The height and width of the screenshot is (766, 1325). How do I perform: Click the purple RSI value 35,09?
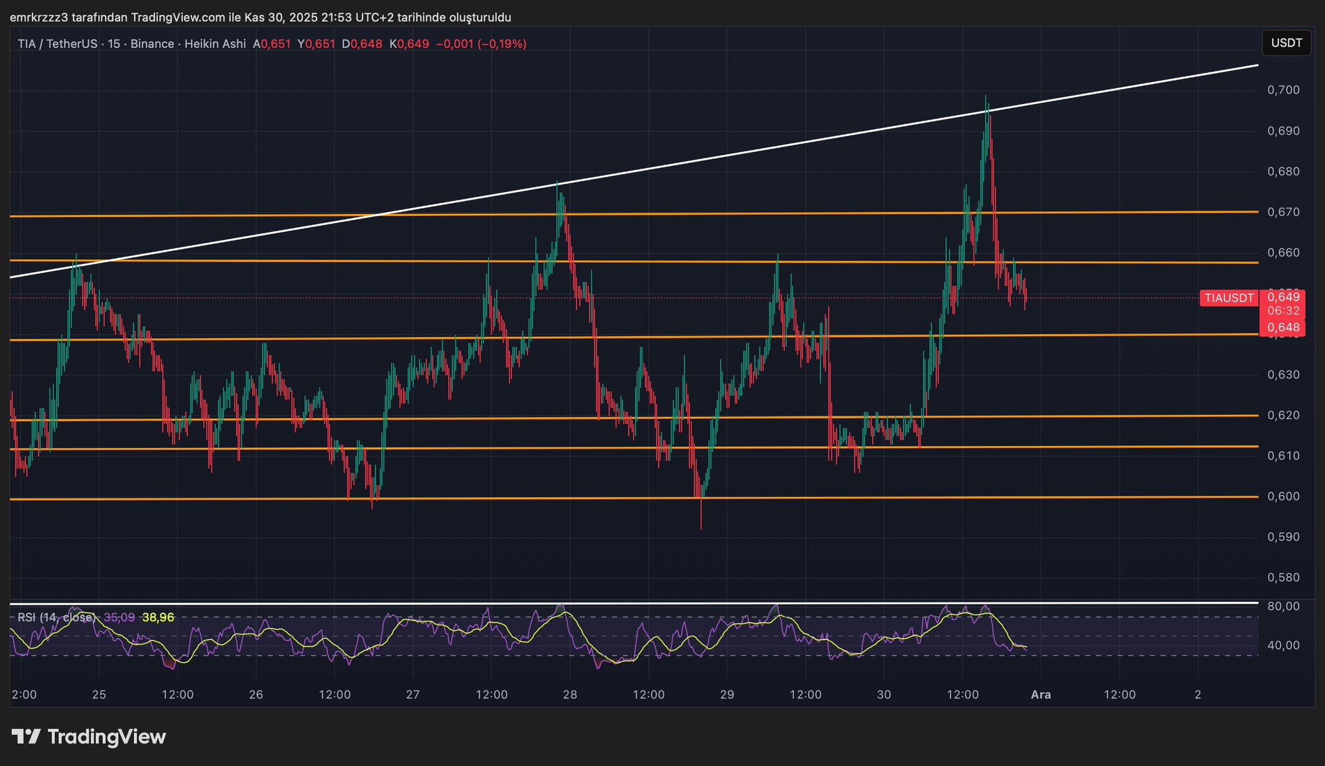119,617
